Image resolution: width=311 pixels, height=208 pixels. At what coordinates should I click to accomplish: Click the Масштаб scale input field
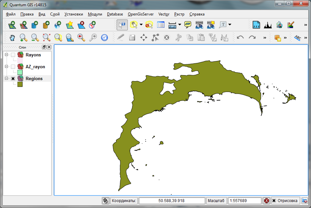click(244, 201)
